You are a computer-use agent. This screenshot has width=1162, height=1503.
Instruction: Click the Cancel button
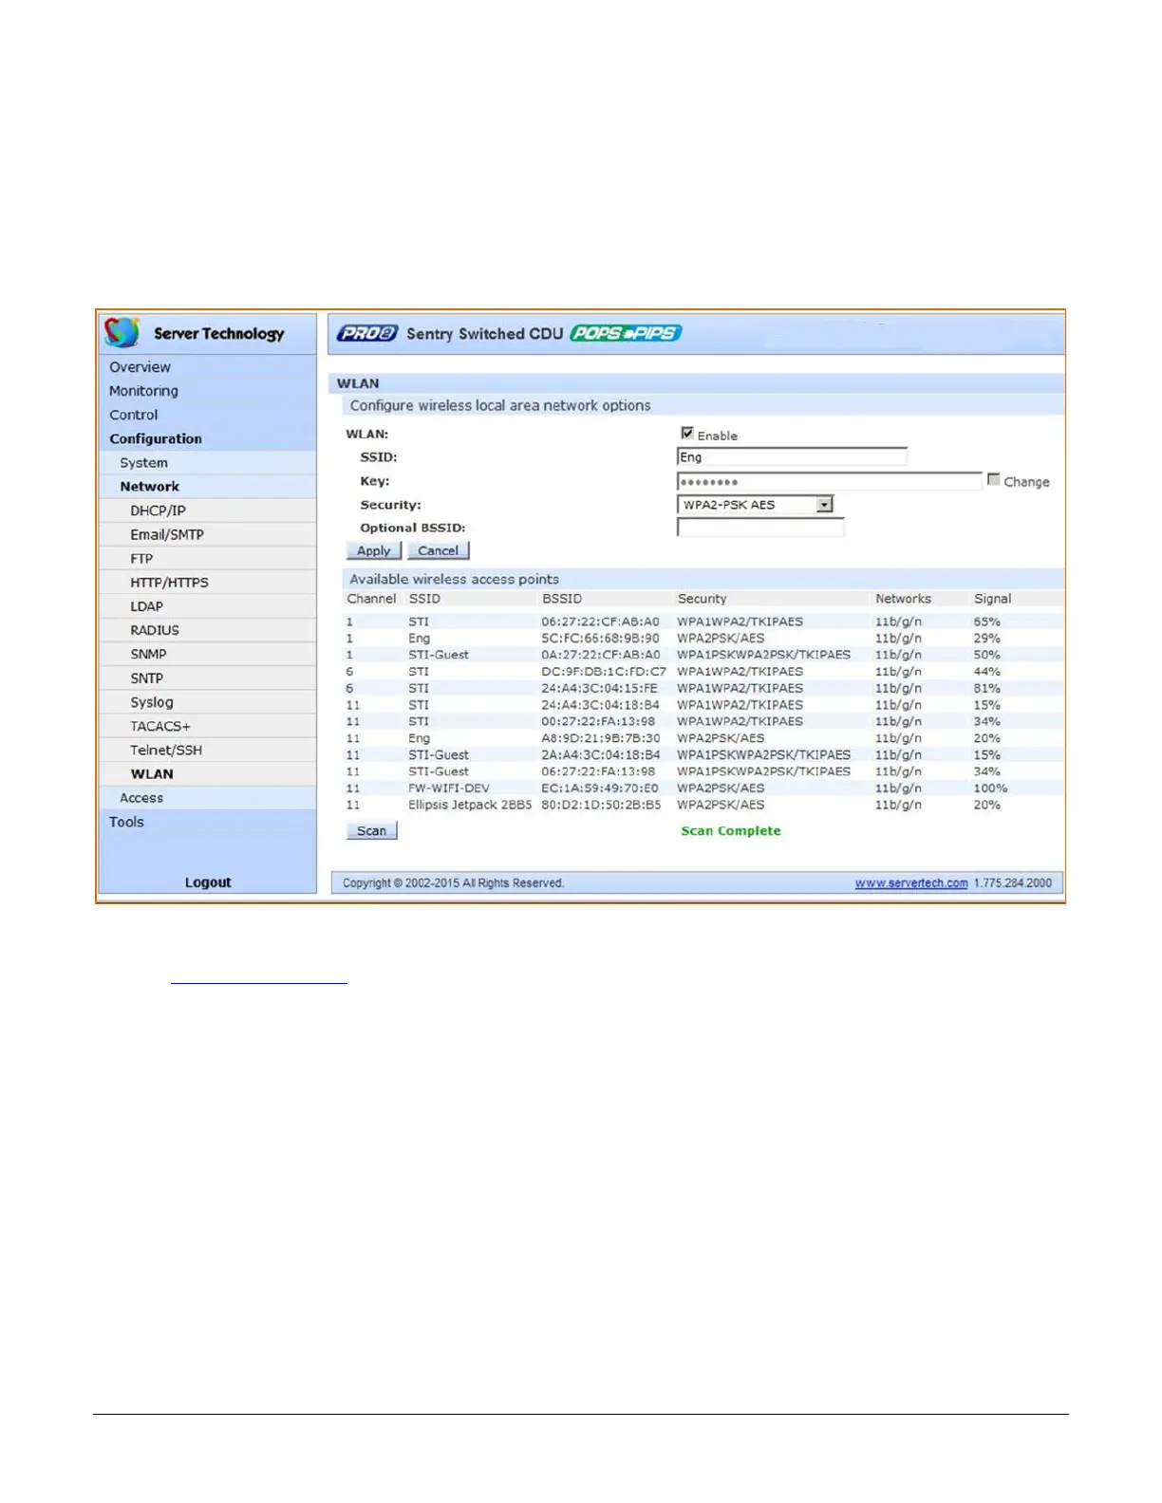tap(438, 550)
